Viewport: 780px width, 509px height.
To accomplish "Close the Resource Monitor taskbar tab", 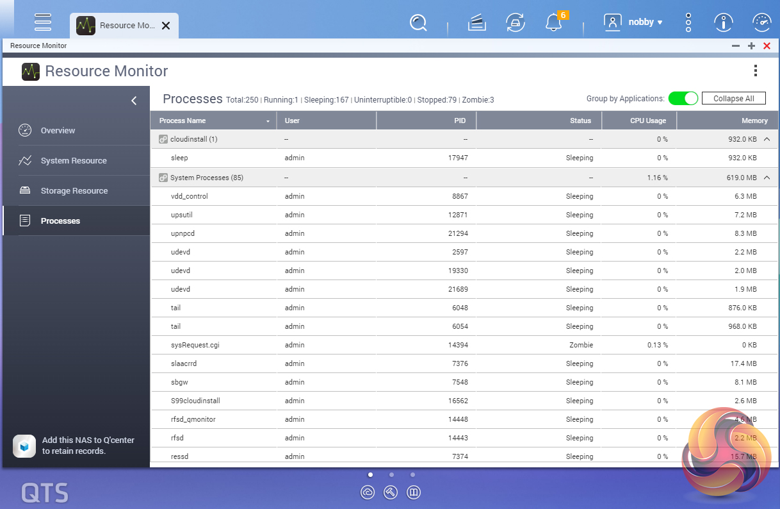I will (x=166, y=26).
